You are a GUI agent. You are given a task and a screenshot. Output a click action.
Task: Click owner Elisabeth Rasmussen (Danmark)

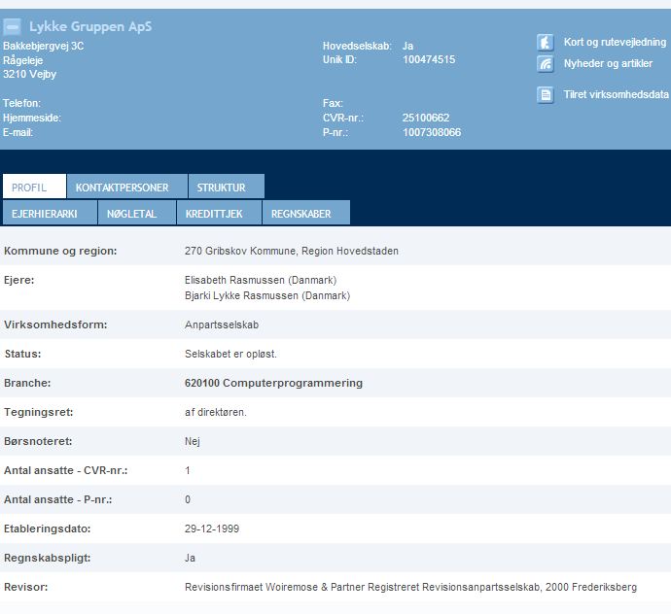pos(261,280)
